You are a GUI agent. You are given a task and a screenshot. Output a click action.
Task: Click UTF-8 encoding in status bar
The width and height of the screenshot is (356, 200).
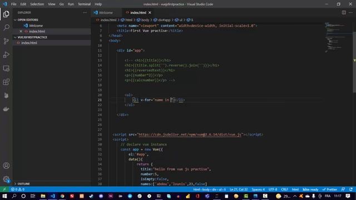pyautogui.click(x=273, y=189)
